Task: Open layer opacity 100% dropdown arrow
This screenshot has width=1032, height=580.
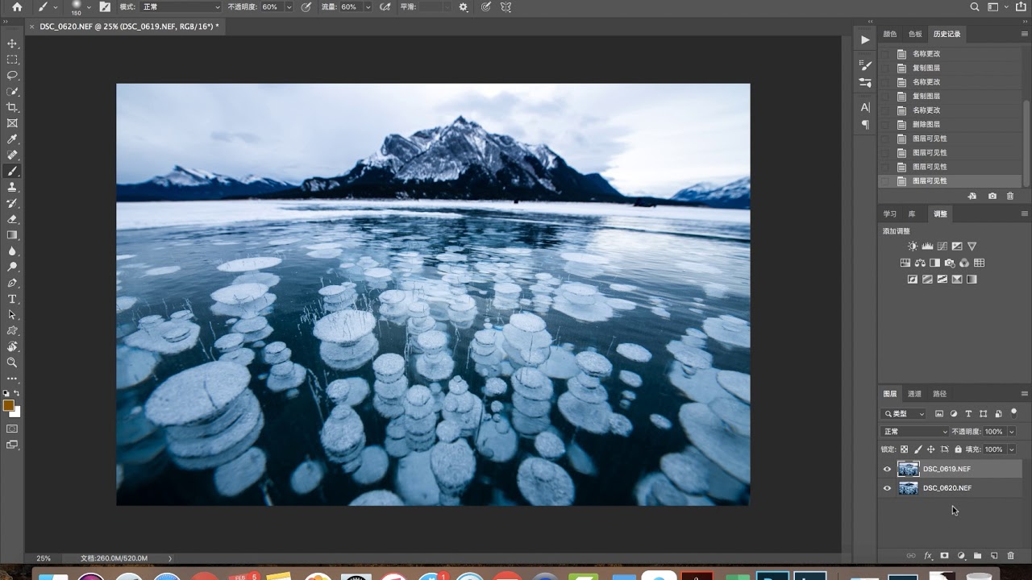Action: [x=1012, y=432]
